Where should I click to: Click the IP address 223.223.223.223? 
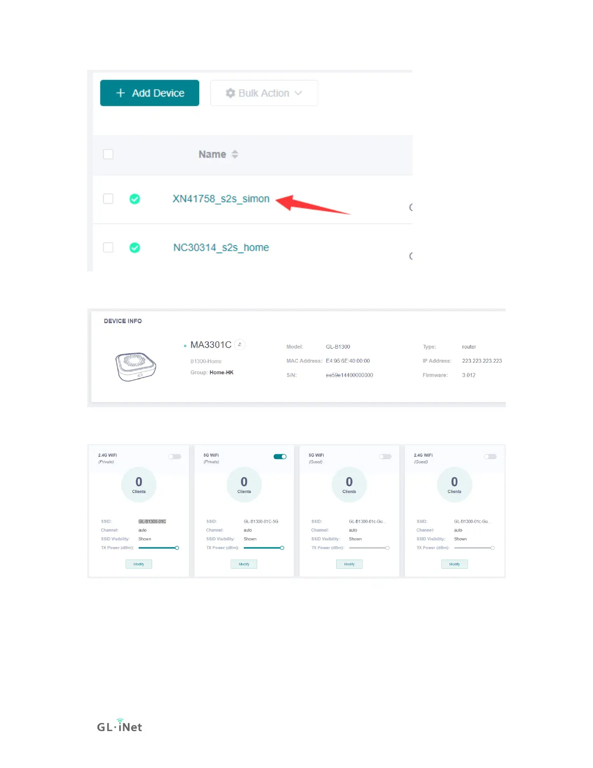[x=482, y=361]
